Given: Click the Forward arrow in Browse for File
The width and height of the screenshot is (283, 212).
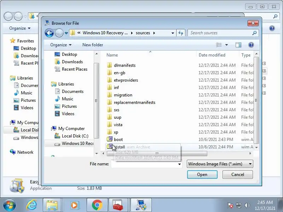Looking at the screenshot, I should coord(59,33).
